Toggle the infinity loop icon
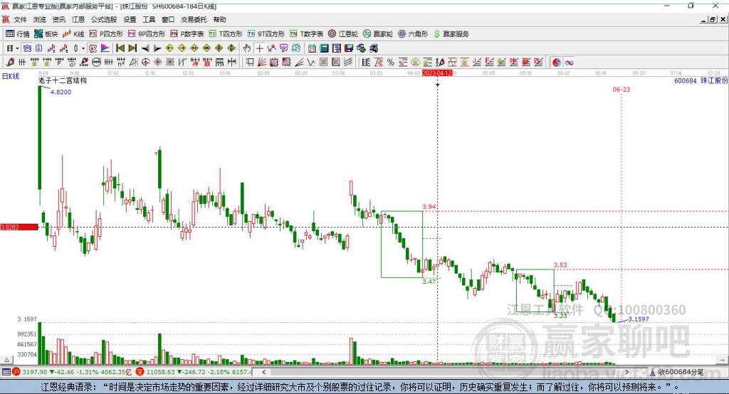Viewport: 729px width, 394px height. click(x=569, y=63)
